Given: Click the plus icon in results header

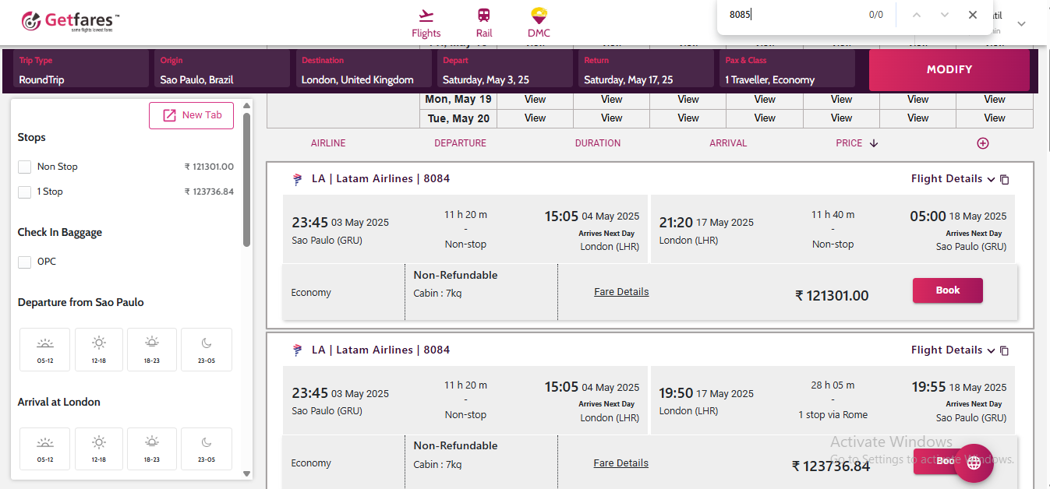Looking at the screenshot, I should point(983,143).
